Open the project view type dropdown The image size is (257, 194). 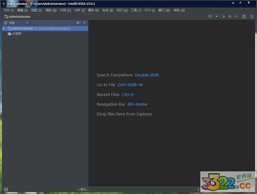[x=27, y=23]
